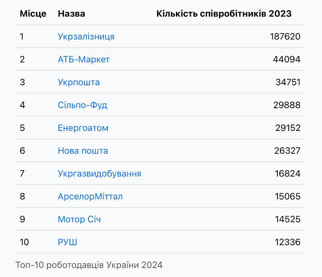322x277 pixels.
Task: Click the Назва column header
Action: click(x=71, y=14)
